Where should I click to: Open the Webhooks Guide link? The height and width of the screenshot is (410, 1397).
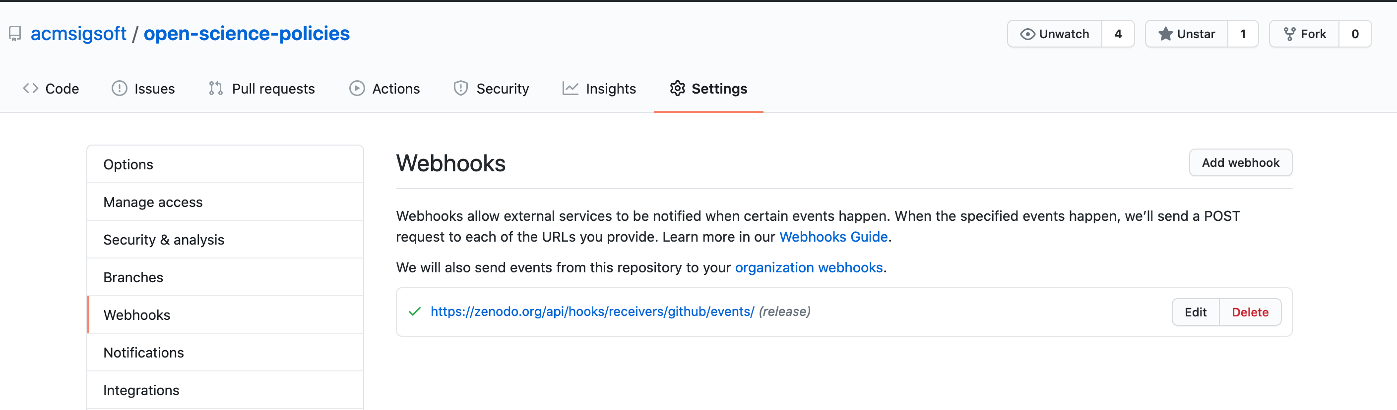(833, 237)
